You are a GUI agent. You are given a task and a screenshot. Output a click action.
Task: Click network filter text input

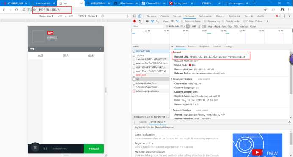click(x=148, y=27)
